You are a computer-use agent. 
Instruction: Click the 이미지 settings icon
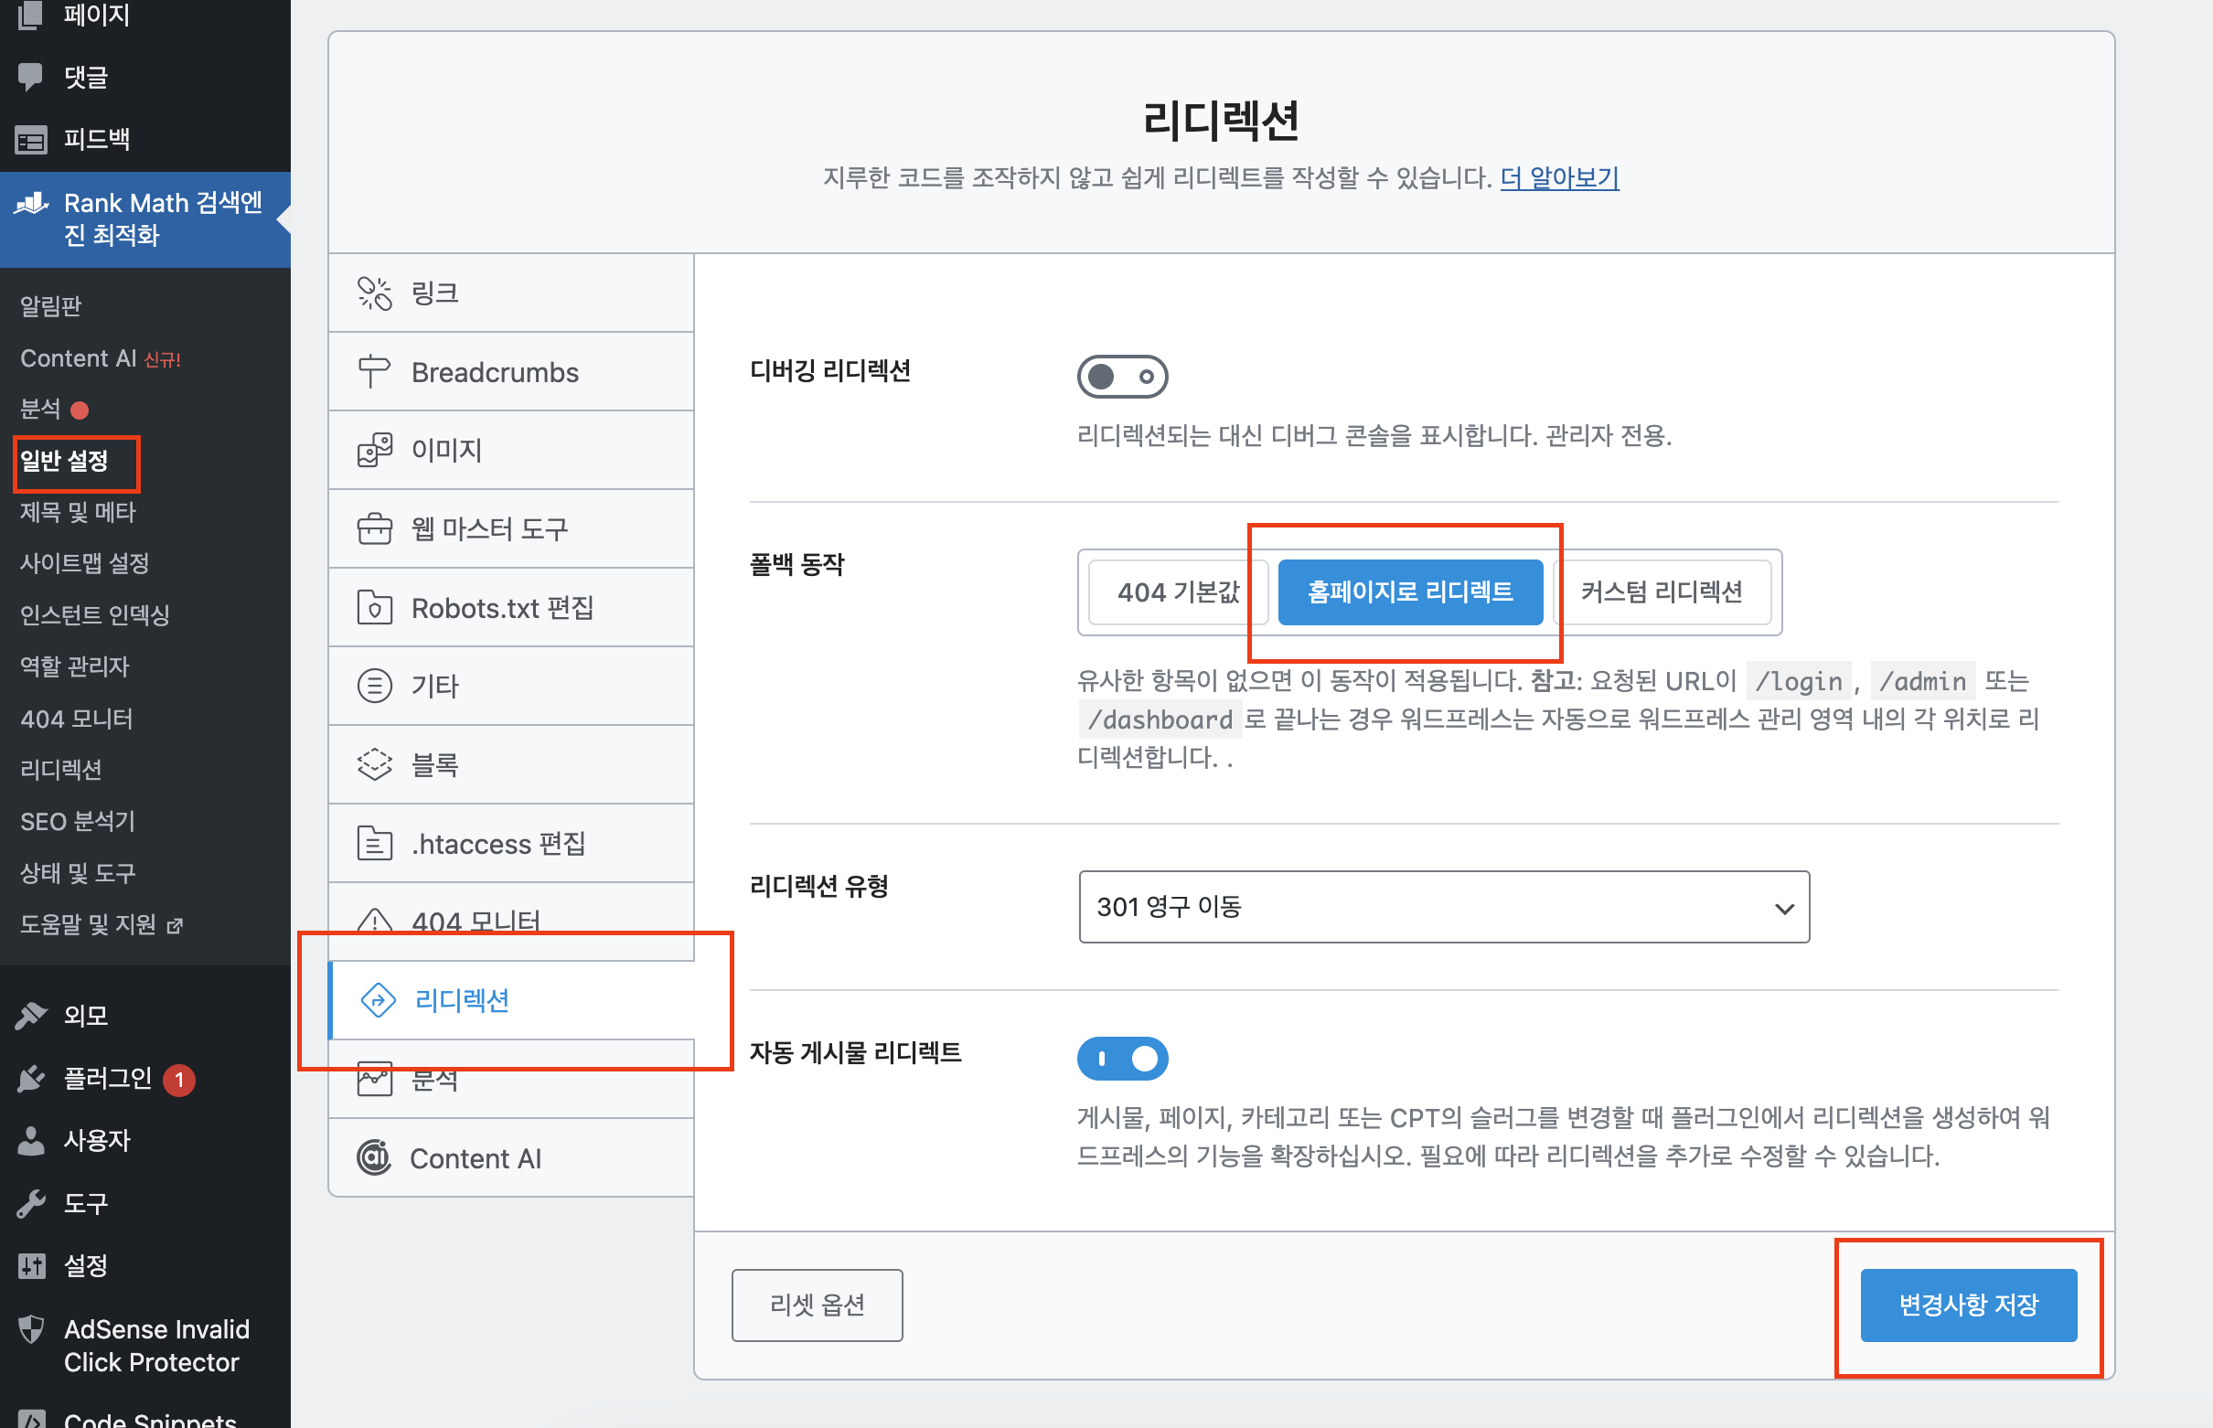[373, 450]
